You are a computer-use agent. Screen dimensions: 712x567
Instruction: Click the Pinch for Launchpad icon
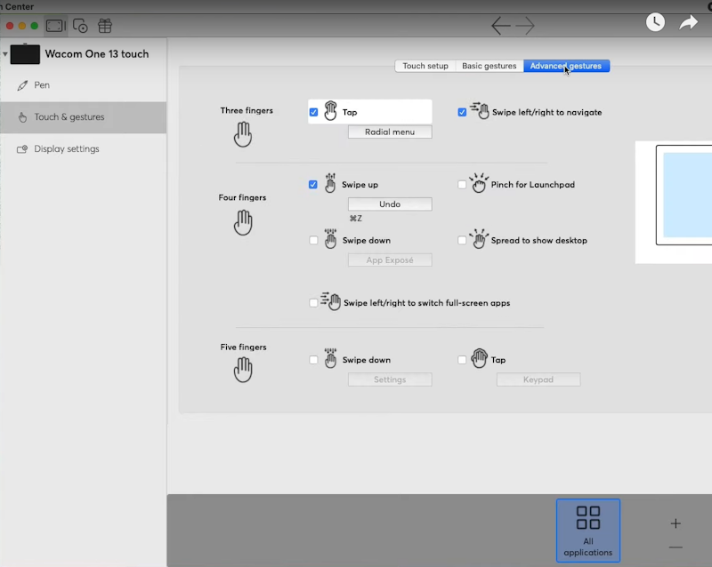tap(479, 183)
